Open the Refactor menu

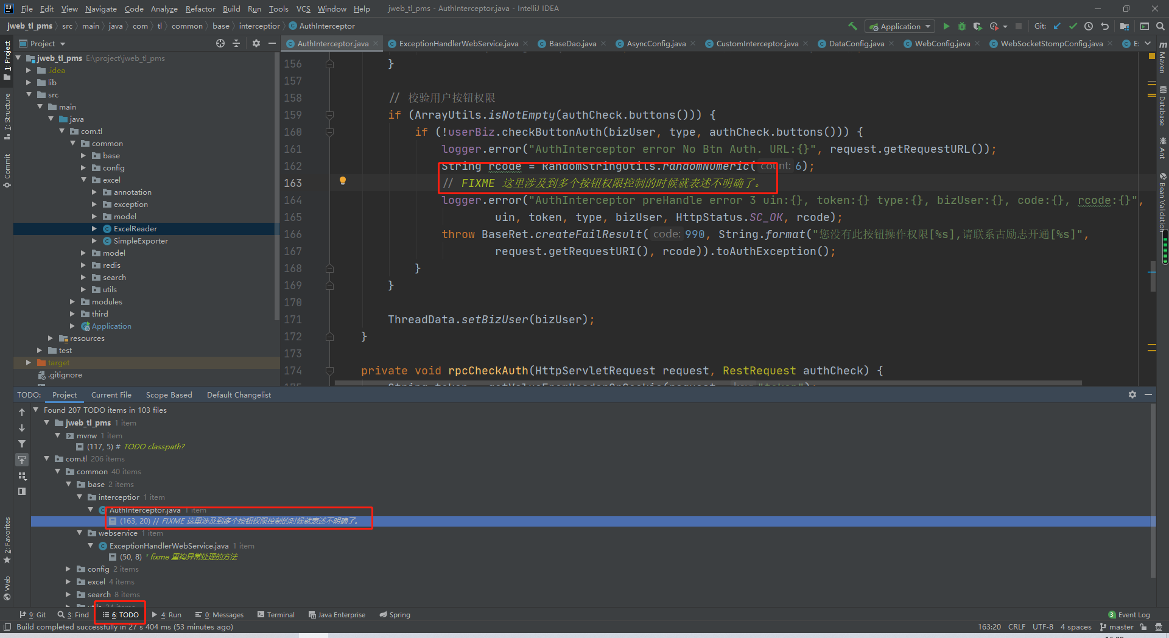pos(200,9)
